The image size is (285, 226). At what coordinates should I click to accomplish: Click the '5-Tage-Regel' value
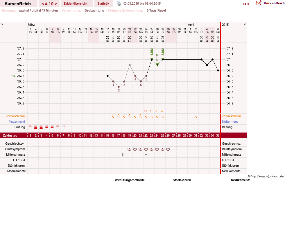click(156, 10)
